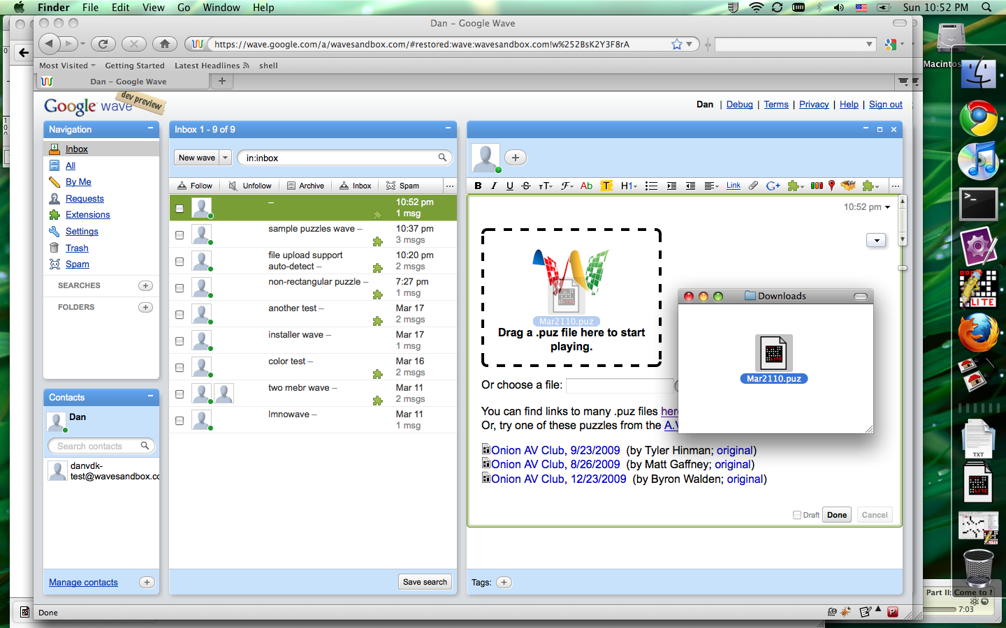Click the Archive toolbar button
The height and width of the screenshot is (628, 1006).
[x=305, y=186]
